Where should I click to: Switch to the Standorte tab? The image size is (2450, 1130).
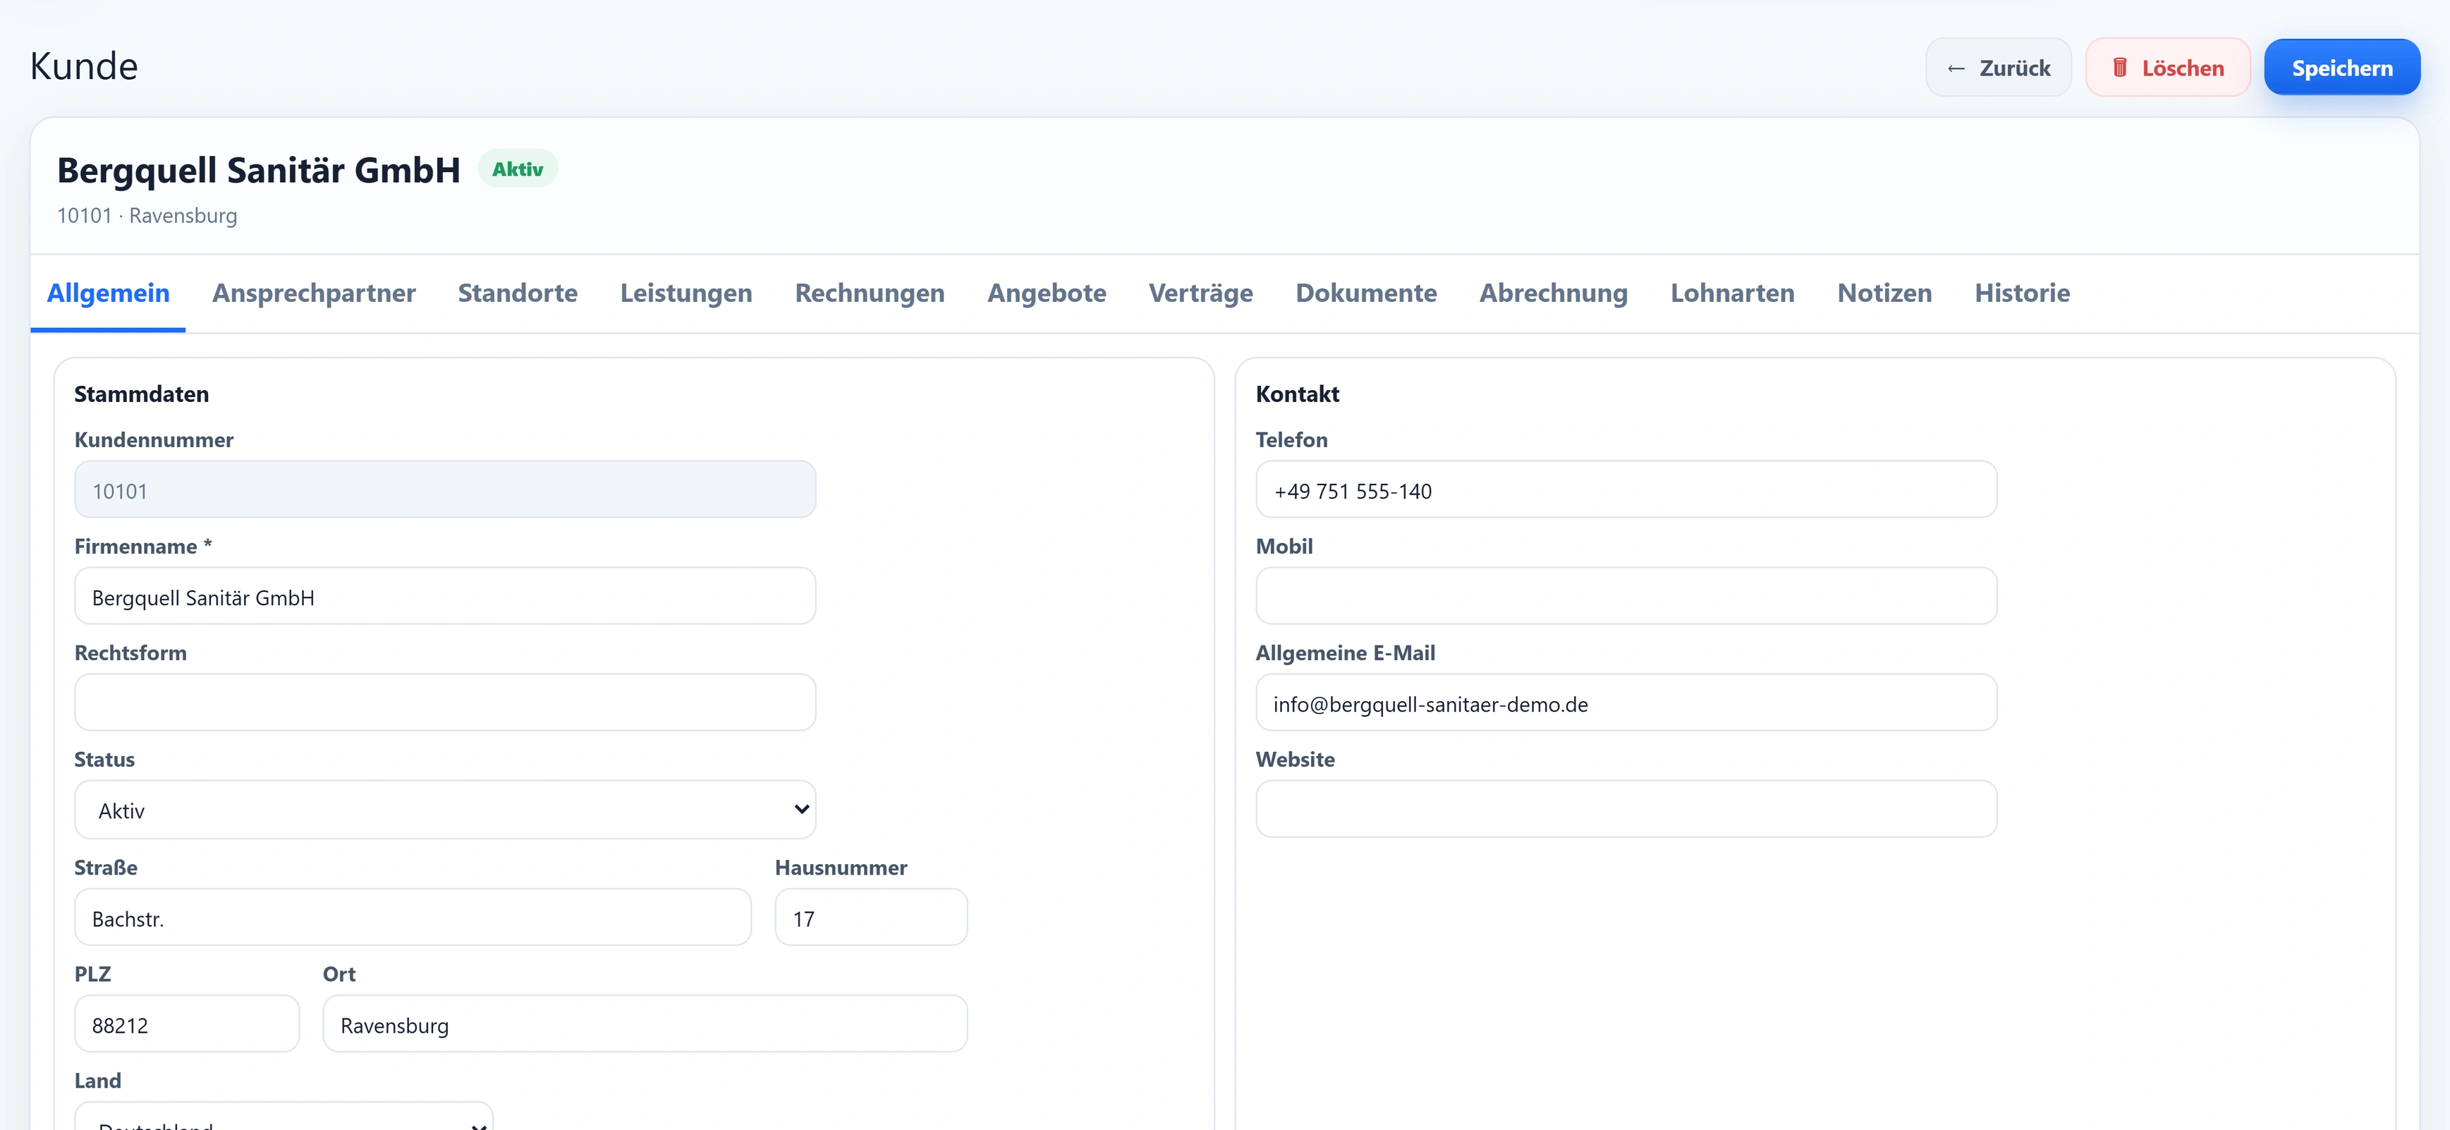(x=518, y=293)
